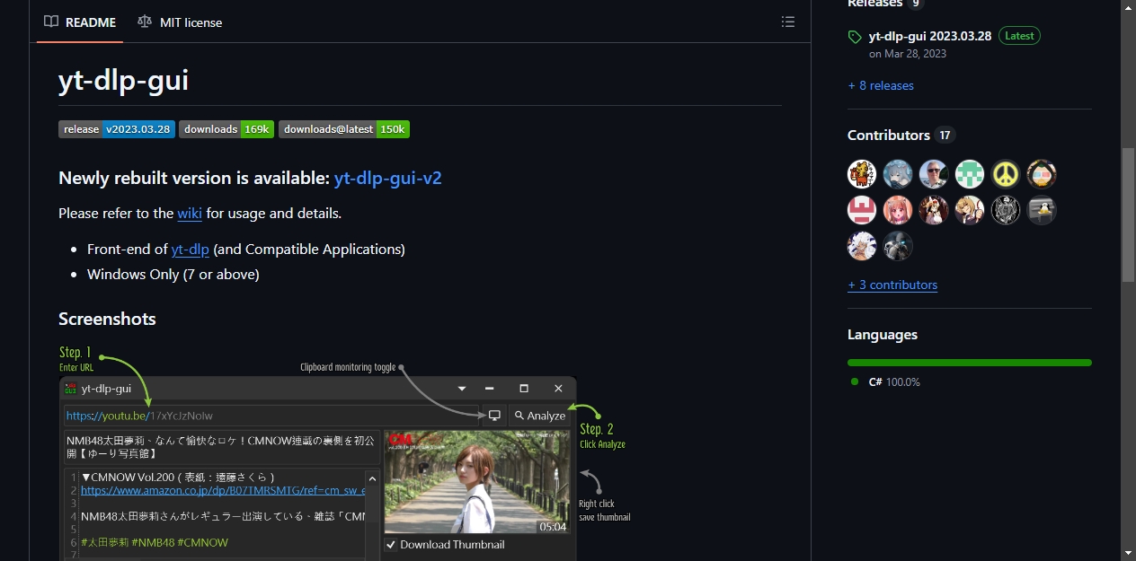The height and width of the screenshot is (561, 1136).
Task: Click the "yt-dlp-gui" README heading text
Action: [x=123, y=80]
